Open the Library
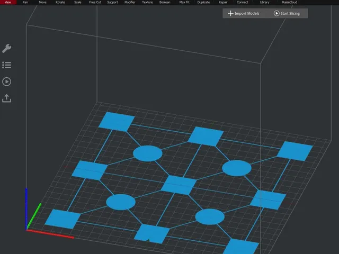The width and height of the screenshot is (339, 254). pos(265,2)
